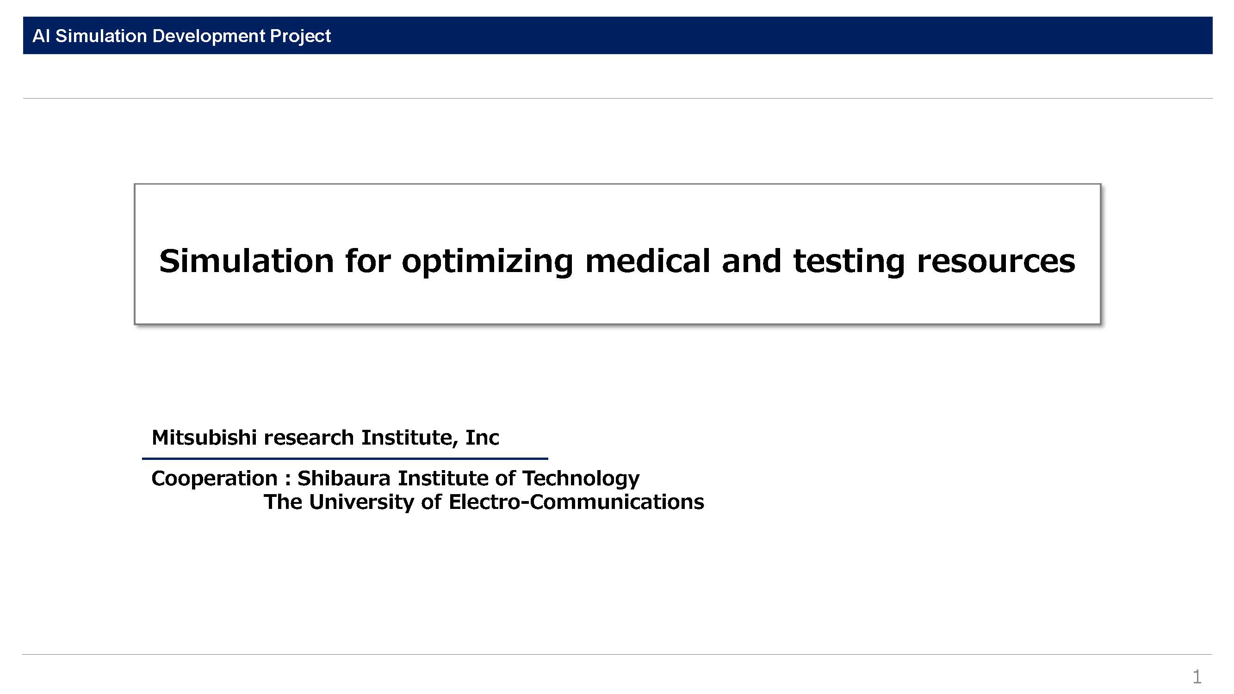Screen dimensions: 1234x694
Task: Click 'Mitsubishi research Institute, Inc' text
Action: coord(325,438)
